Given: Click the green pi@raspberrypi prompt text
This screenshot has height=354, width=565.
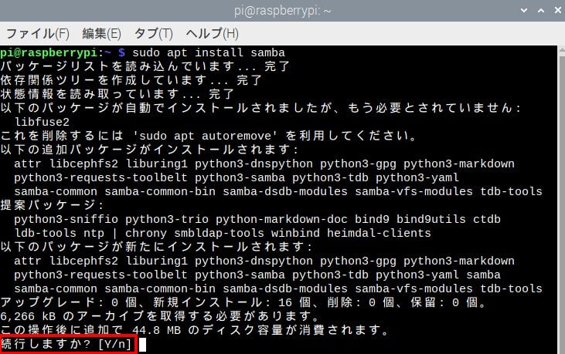Looking at the screenshot, I should (49, 53).
